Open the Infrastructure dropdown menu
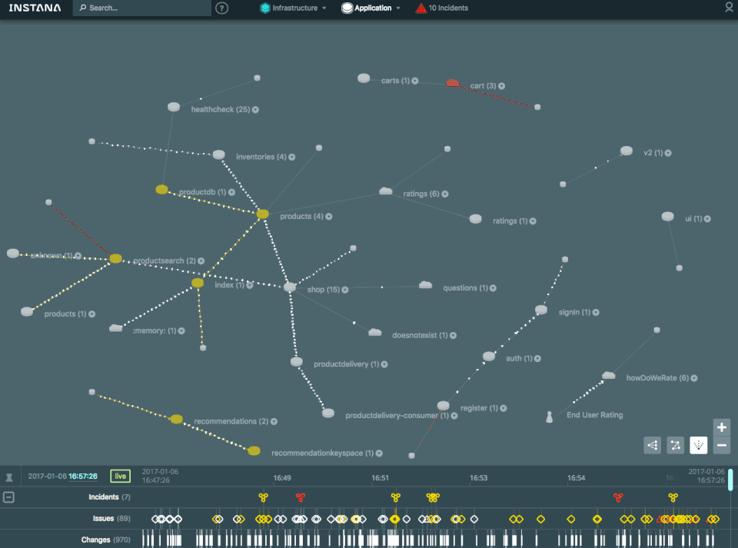Image resolution: width=738 pixels, height=548 pixels. click(x=293, y=8)
